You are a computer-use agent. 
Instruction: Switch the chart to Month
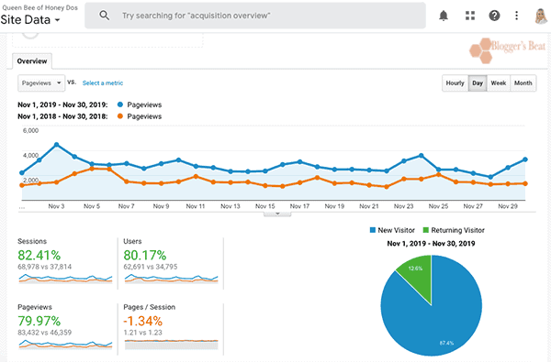point(523,83)
